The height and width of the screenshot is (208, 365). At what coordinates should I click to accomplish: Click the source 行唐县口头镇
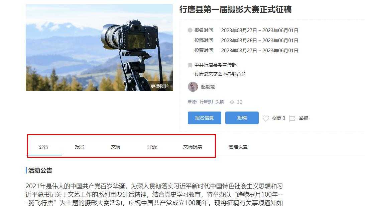point(212,102)
